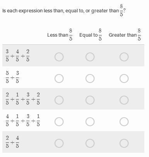Viewport: 149px width, 157px height.
Task: Pick Greater than for 4/5+1/5+3/5+1/5 row
Action: (124, 122)
